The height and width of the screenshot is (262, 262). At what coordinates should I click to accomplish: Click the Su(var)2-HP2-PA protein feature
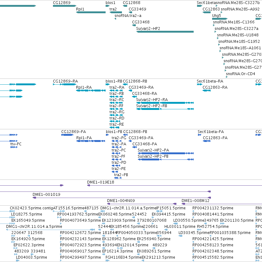tap(166, 153)
